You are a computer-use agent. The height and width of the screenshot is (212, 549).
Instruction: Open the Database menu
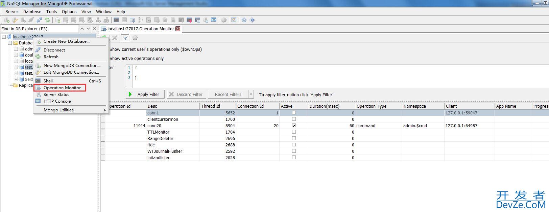tap(32, 11)
